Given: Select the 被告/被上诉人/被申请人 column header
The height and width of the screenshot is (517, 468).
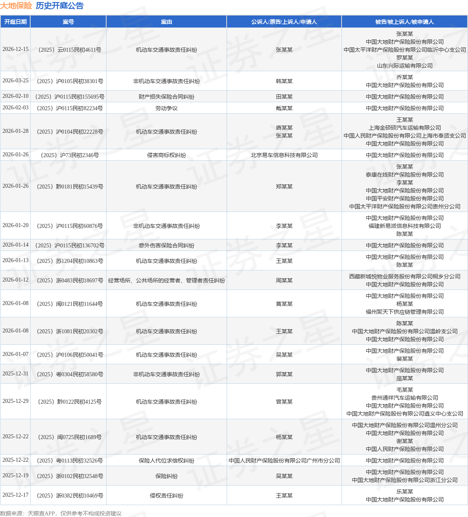Looking at the screenshot, I should pyautogui.click(x=405, y=22).
